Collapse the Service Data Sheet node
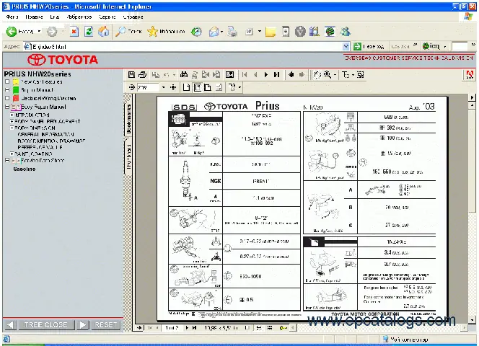479x346 pixels. click(x=7, y=160)
